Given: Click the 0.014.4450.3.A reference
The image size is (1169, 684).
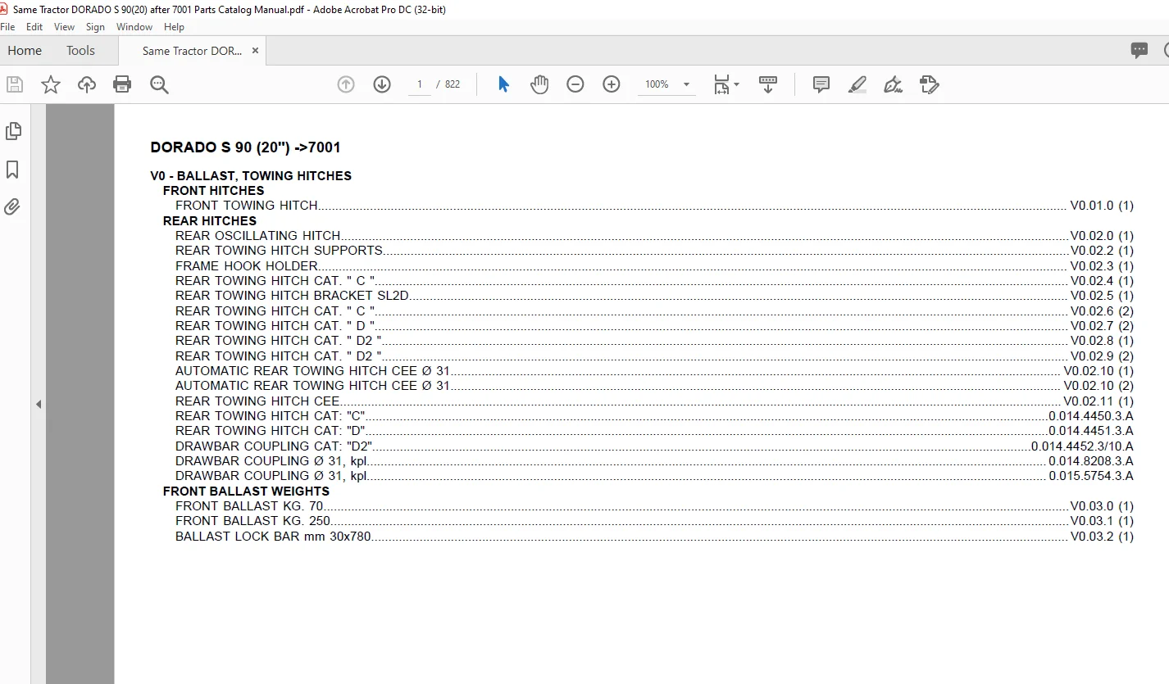Looking at the screenshot, I should [1091, 416].
